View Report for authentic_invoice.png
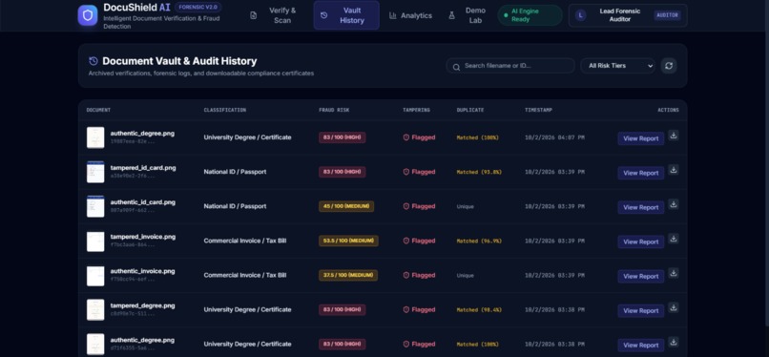 click(x=640, y=276)
